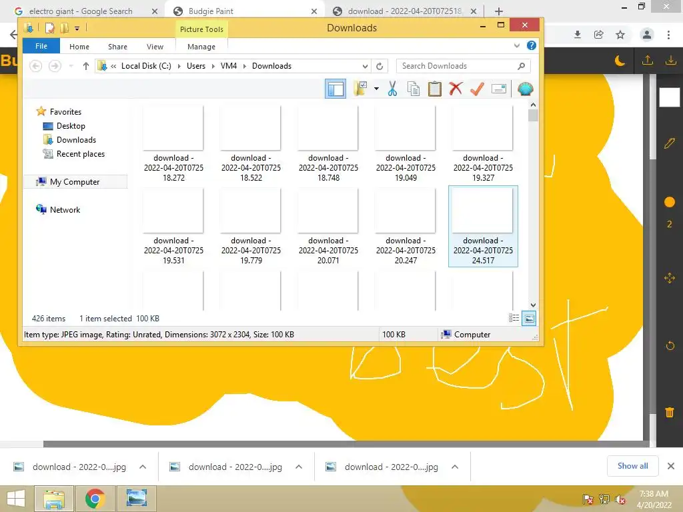This screenshot has width=683, height=512.
Task: Select the file ending in 19.049
Action: click(x=406, y=144)
